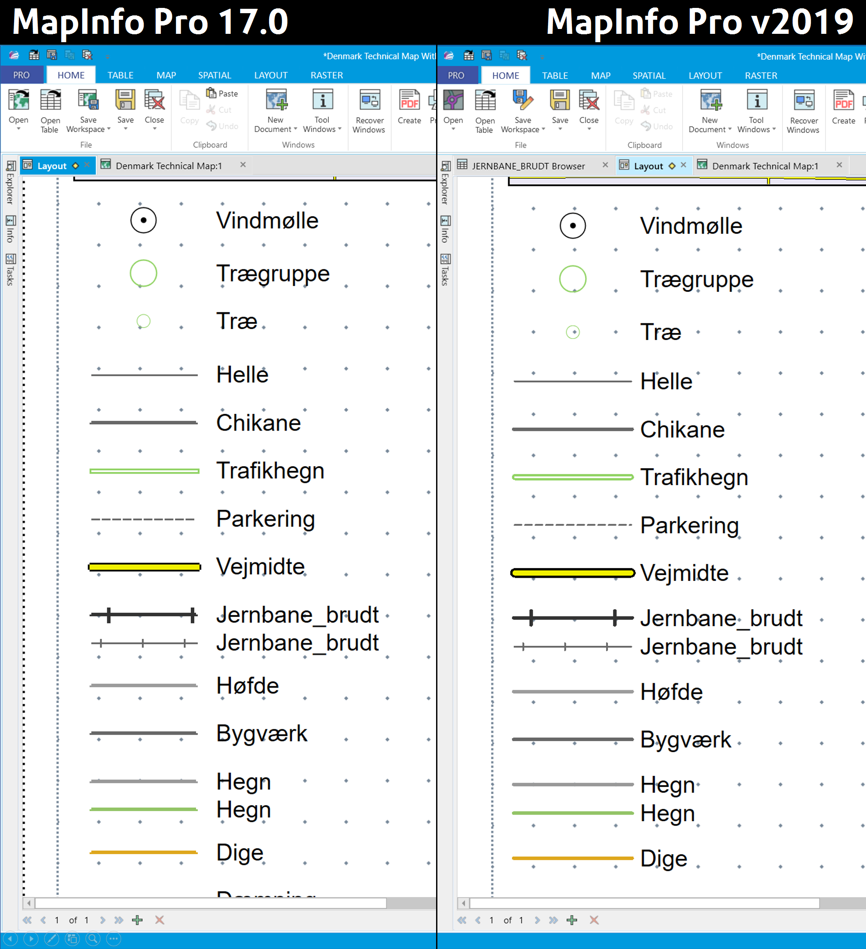Expand Save Workspace dropdown in left ribbon

(x=109, y=129)
